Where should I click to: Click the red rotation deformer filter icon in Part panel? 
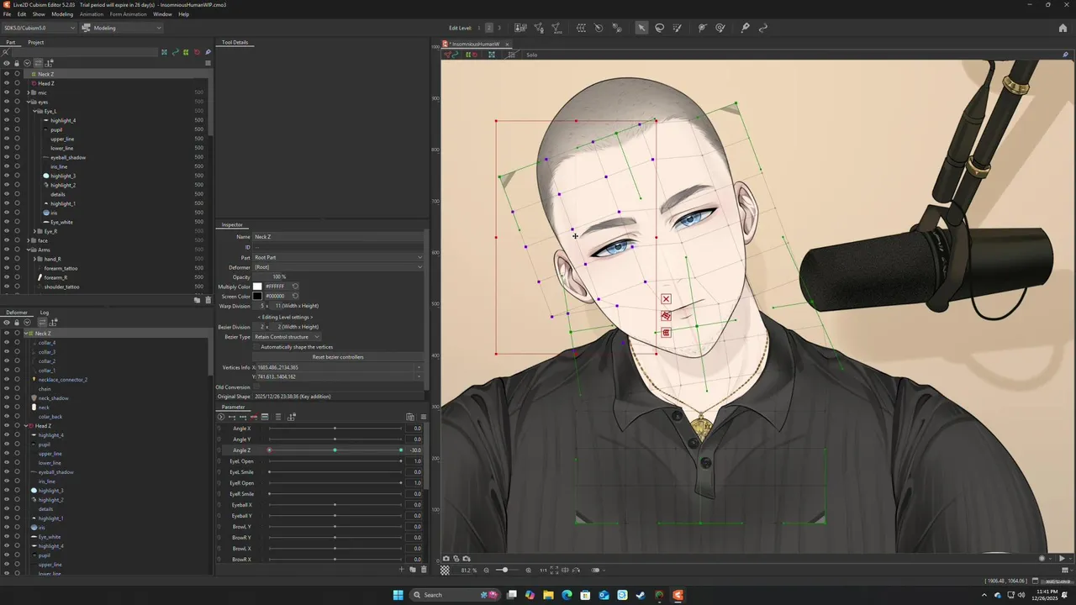[x=197, y=52]
